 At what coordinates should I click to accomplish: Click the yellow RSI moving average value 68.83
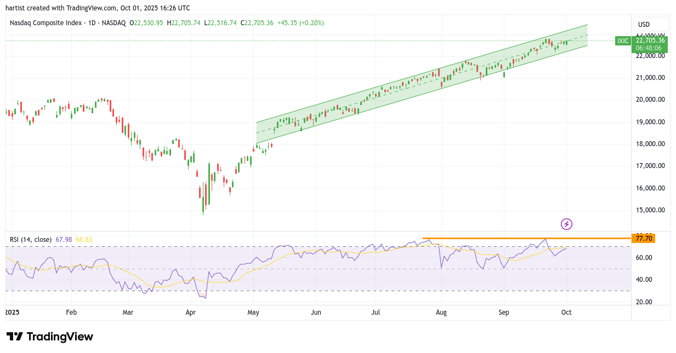(84, 240)
